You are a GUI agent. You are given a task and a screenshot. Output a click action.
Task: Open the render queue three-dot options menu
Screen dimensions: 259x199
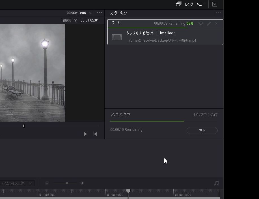pyautogui.click(x=218, y=13)
